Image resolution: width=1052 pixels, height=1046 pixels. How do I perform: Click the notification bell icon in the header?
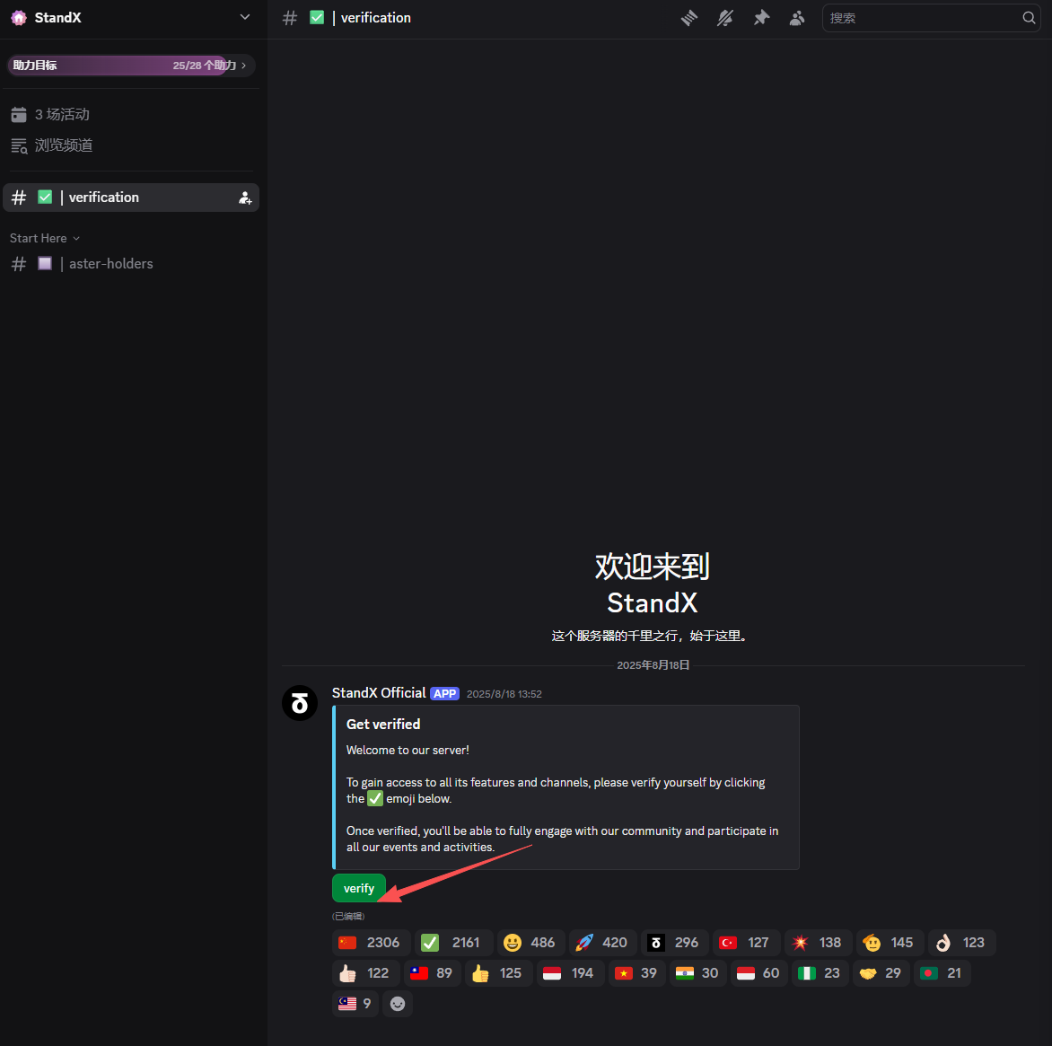[725, 17]
